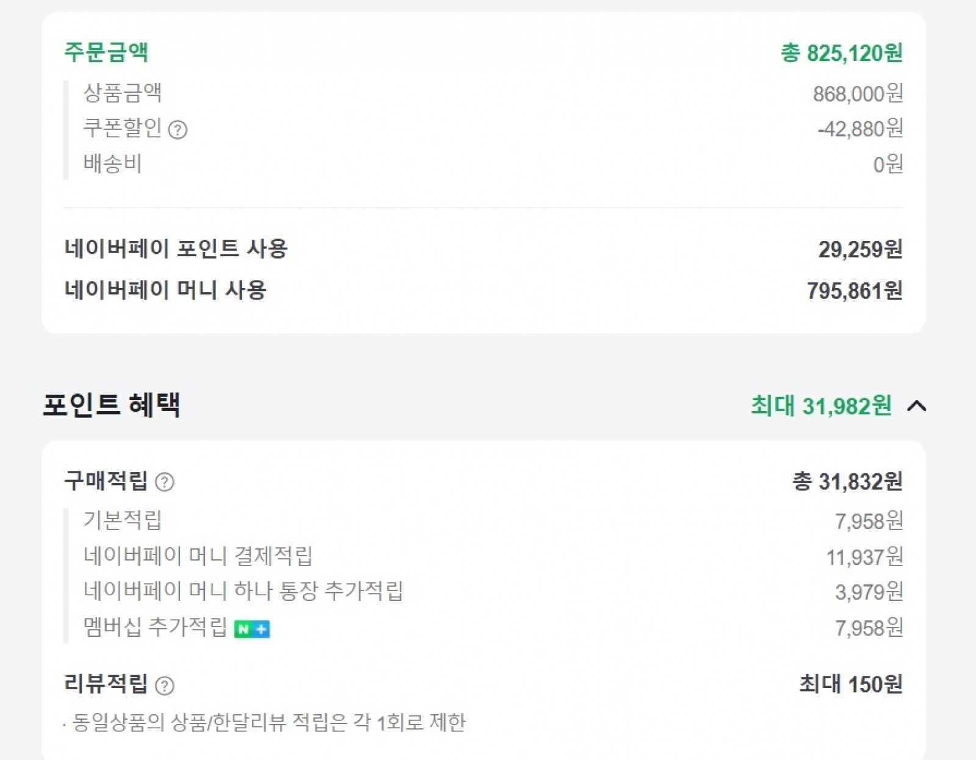Click the 배송비 label
This screenshot has width=976, height=760.
pos(113,163)
